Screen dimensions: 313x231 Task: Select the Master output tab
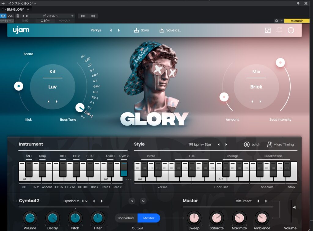(x=149, y=218)
